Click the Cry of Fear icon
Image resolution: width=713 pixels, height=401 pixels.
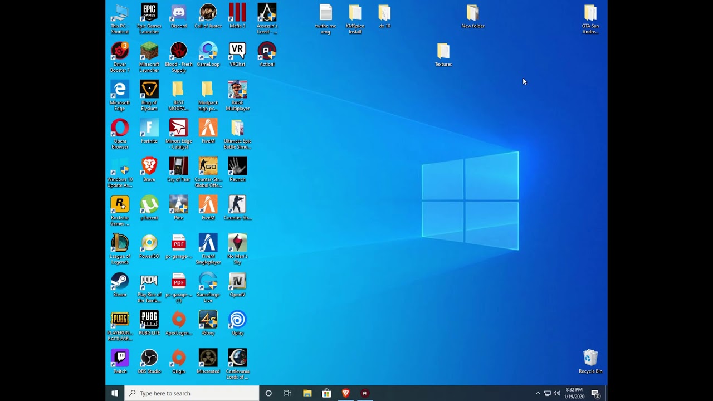pyautogui.click(x=179, y=169)
